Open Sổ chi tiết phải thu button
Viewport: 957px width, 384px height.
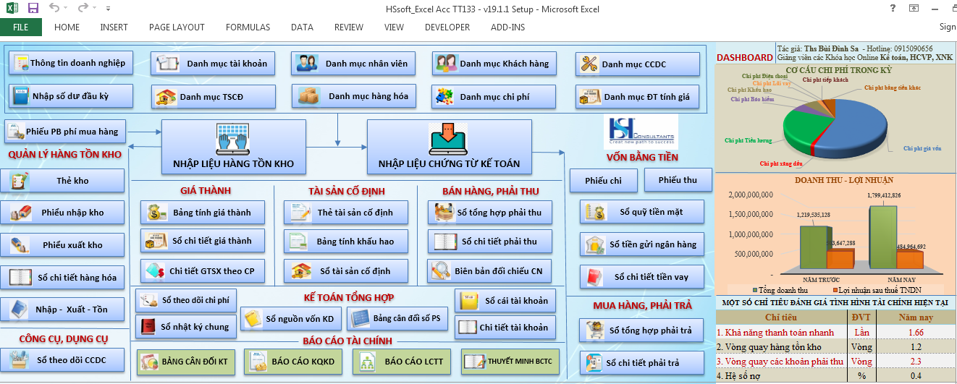click(x=489, y=242)
